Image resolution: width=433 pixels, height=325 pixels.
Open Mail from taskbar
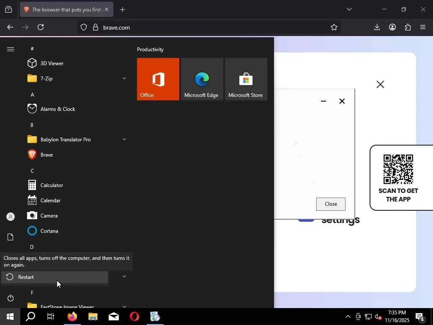pos(114,317)
